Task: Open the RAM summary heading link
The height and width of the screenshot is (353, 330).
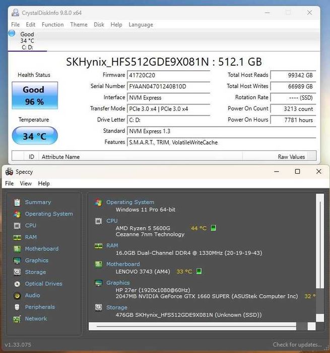Action: 112,245
